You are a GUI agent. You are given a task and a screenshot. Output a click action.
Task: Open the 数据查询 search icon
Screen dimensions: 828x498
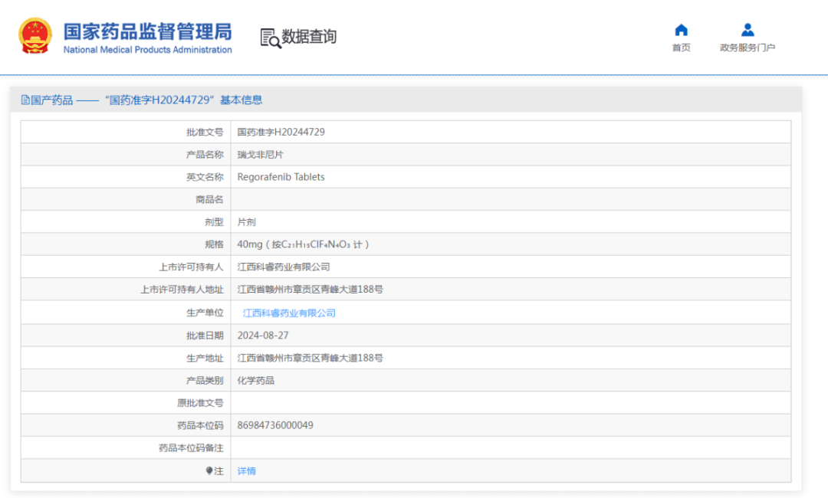click(271, 38)
